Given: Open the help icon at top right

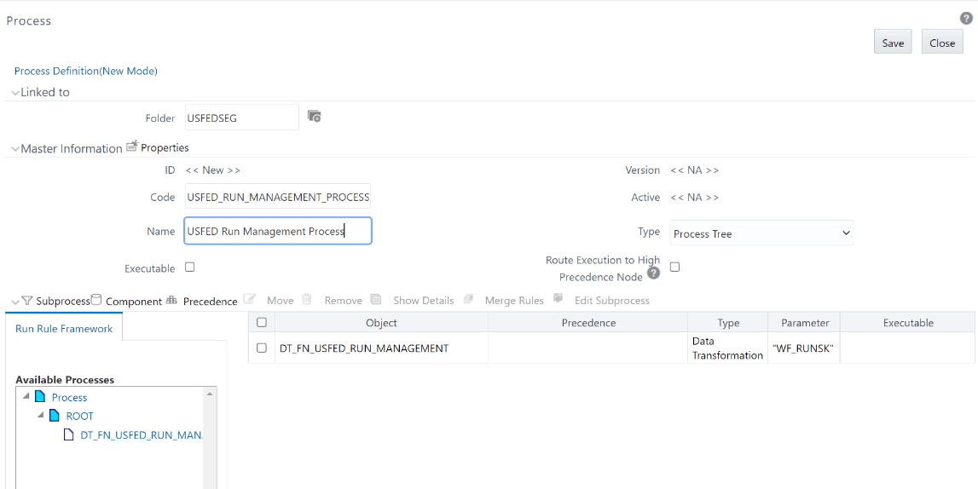Looking at the screenshot, I should click(965, 19).
